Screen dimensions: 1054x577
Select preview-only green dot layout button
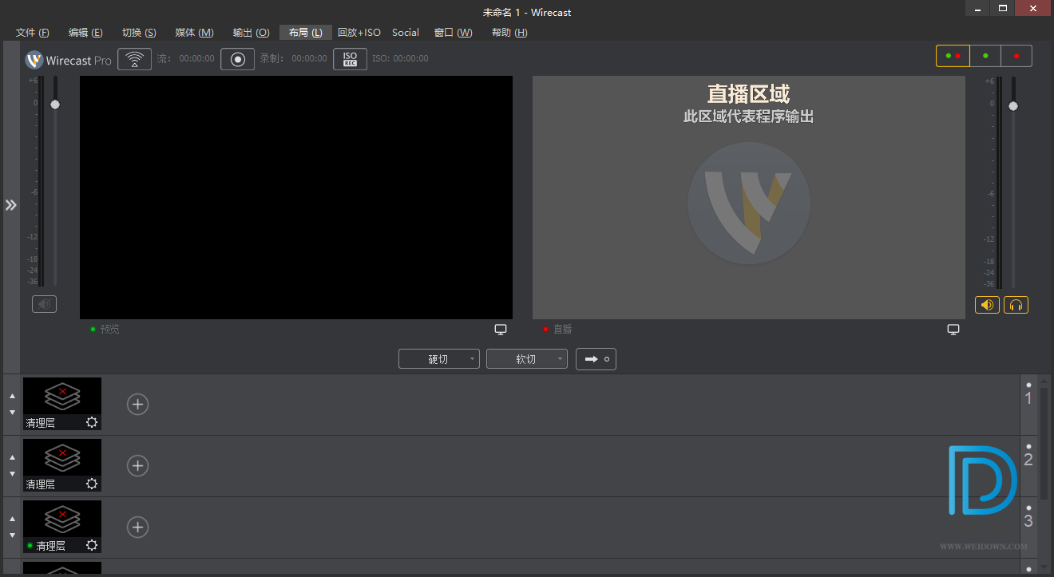(985, 56)
